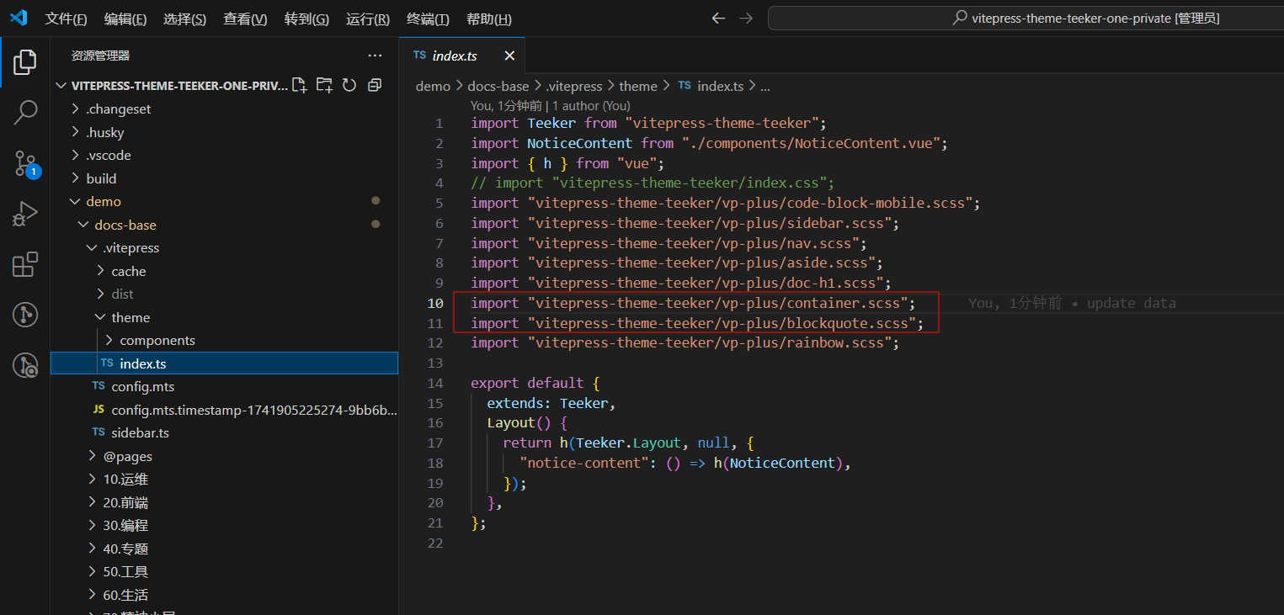Image resolution: width=1284 pixels, height=615 pixels.
Task: Open the Search view in the activity bar
Action: pyautogui.click(x=25, y=112)
